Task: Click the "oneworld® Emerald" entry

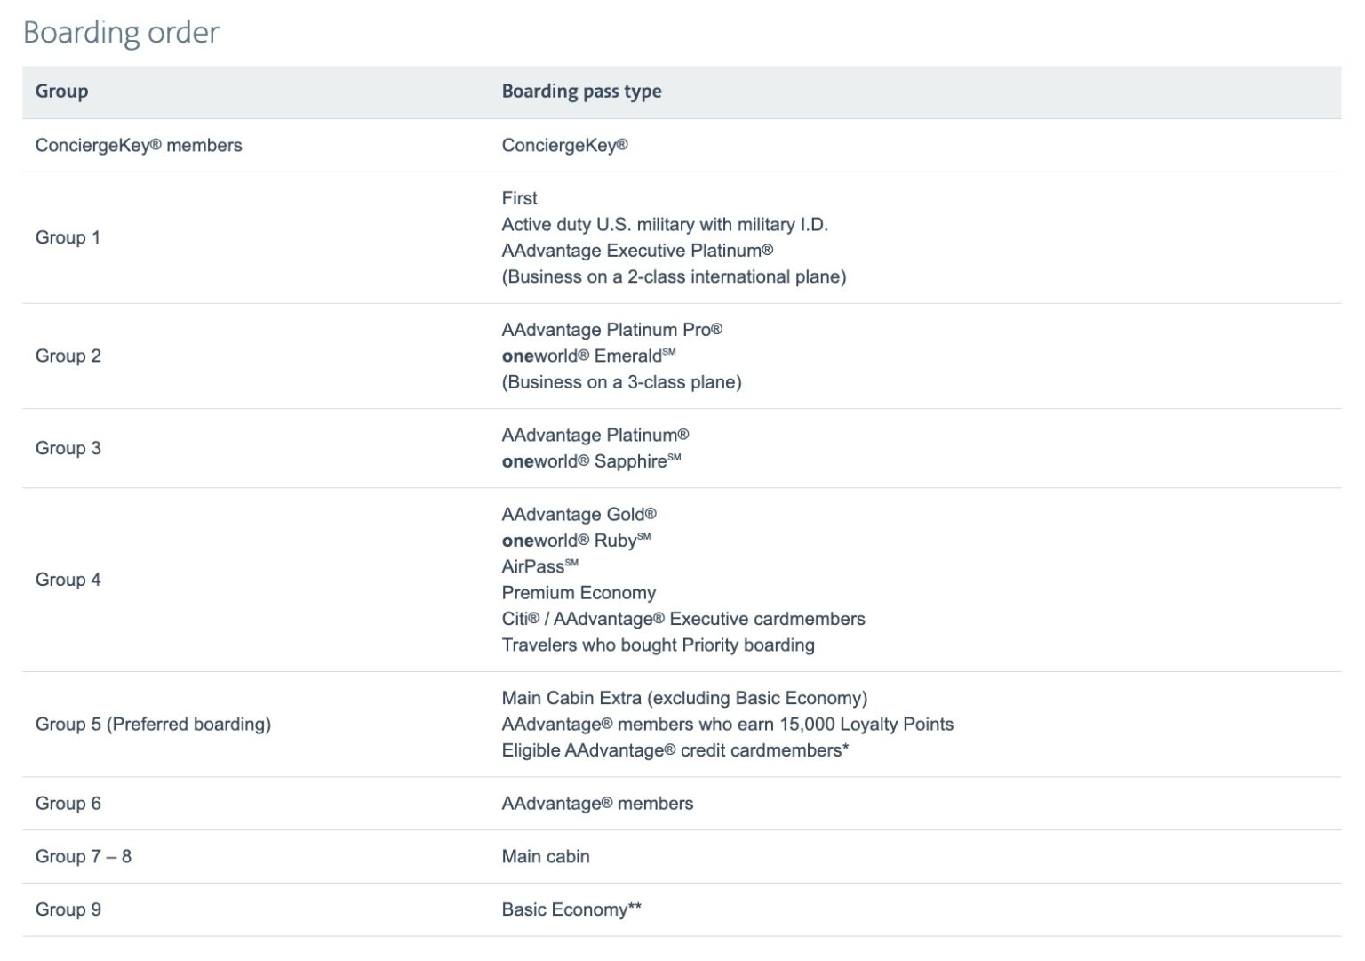Action: tap(588, 356)
